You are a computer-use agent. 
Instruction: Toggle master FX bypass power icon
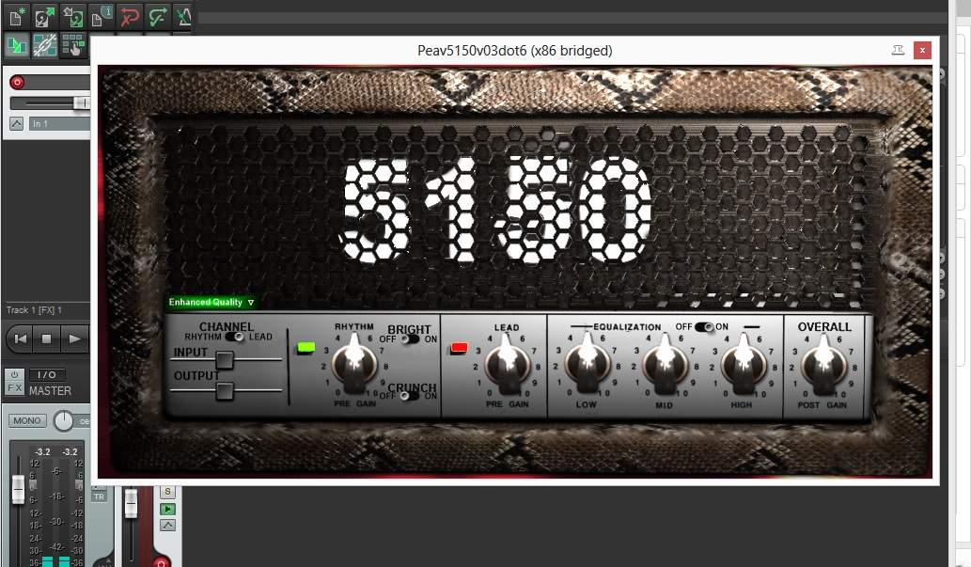14,375
